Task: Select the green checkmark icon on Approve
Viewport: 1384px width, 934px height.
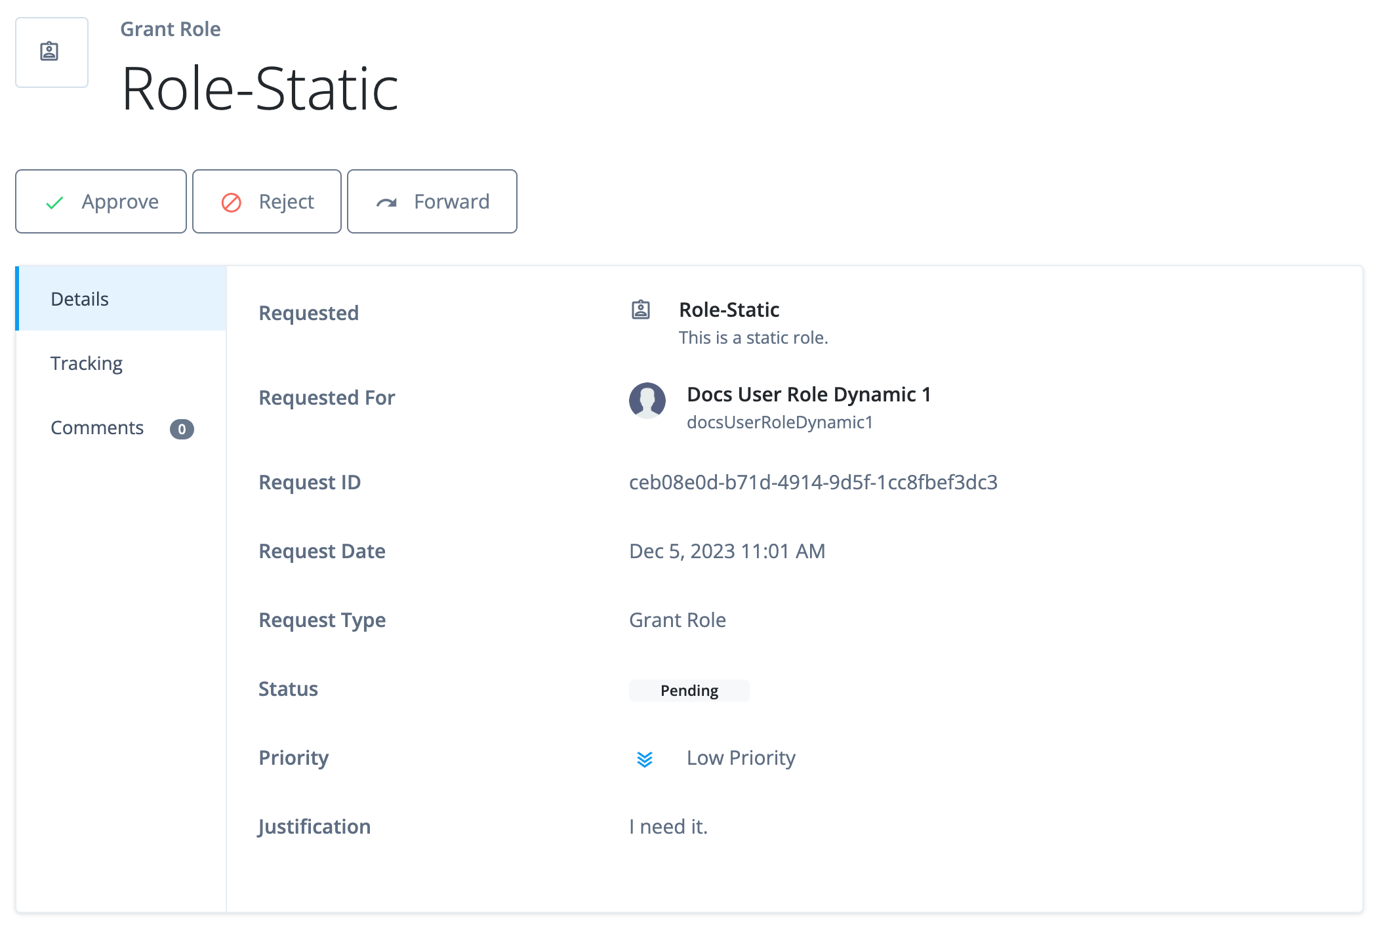Action: 54,201
